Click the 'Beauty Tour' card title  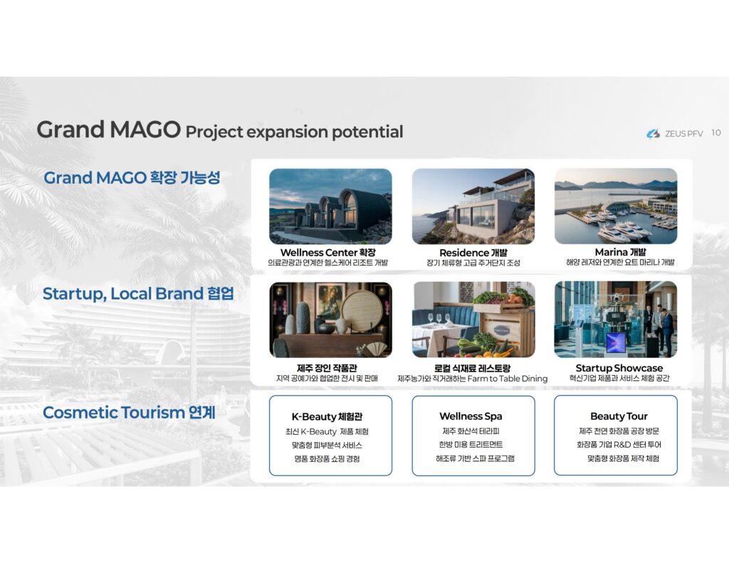619,416
